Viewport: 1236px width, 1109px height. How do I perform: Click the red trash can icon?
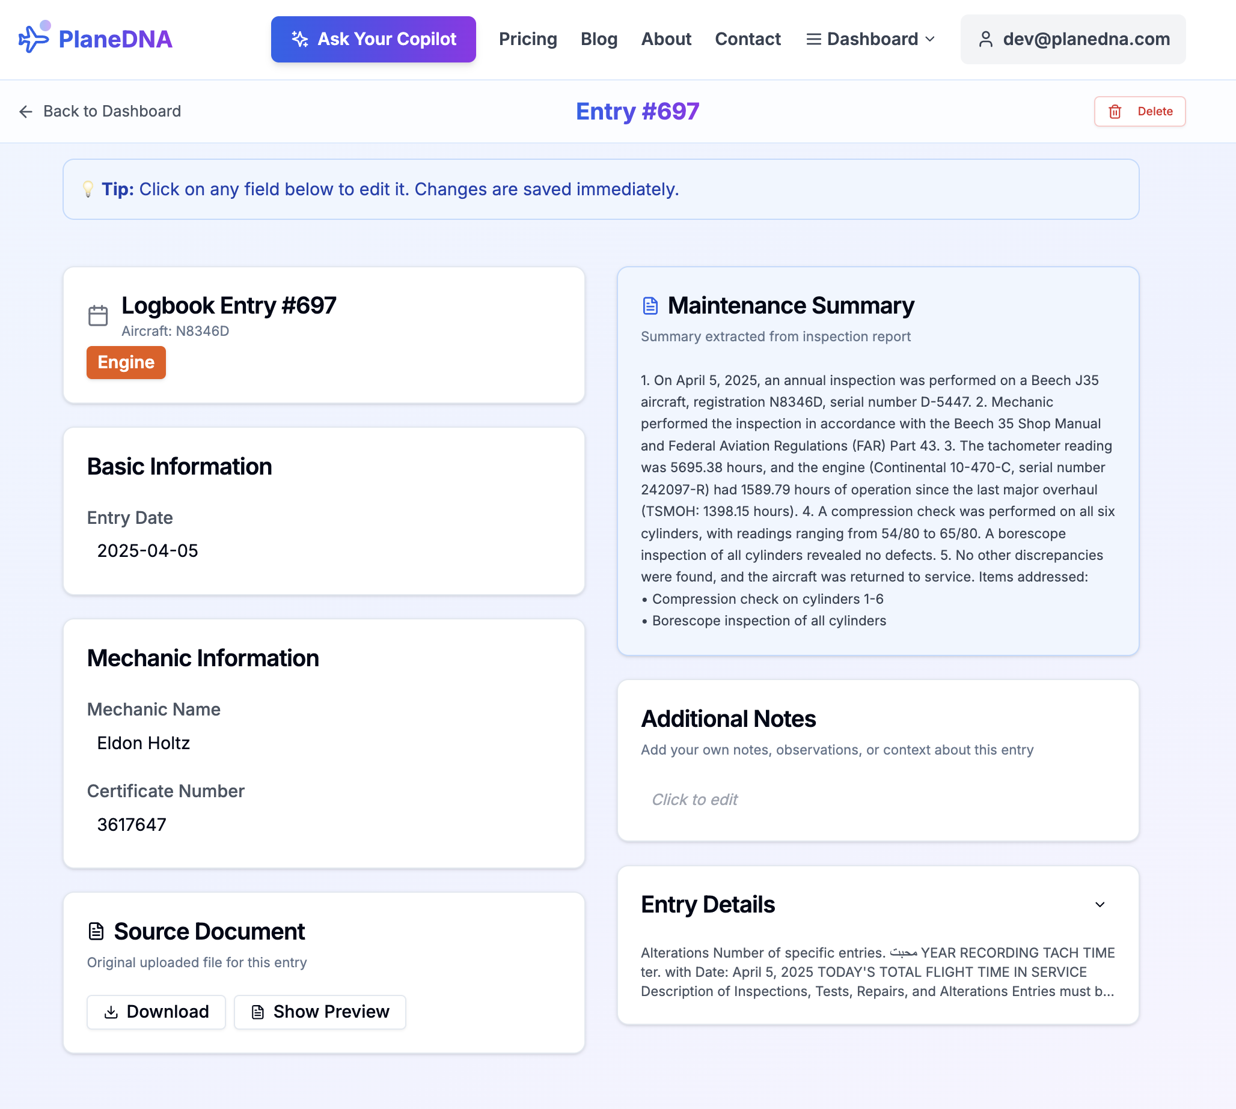[x=1115, y=112]
